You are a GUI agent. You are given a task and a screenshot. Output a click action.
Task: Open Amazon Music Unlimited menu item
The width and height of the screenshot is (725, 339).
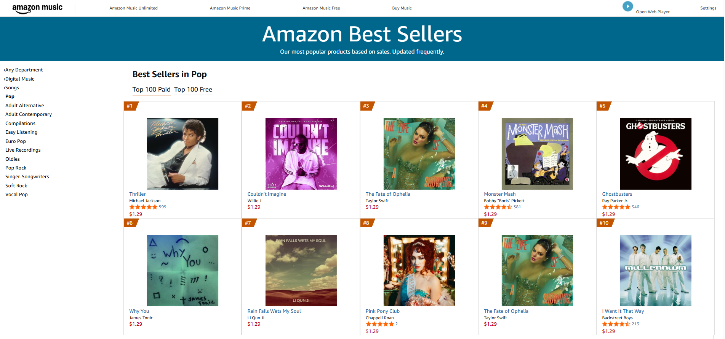coord(133,8)
